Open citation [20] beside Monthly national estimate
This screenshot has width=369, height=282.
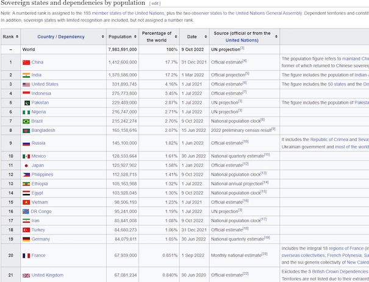click(x=265, y=254)
